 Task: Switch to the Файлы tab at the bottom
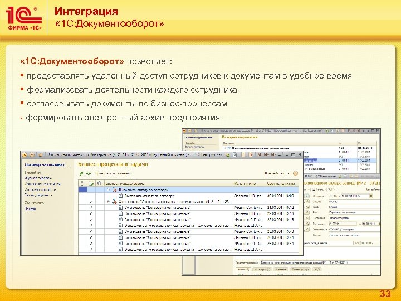243,270
